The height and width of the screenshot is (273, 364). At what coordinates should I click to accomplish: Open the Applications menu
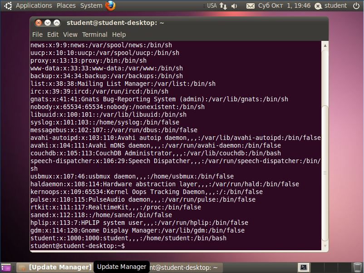click(x=34, y=5)
